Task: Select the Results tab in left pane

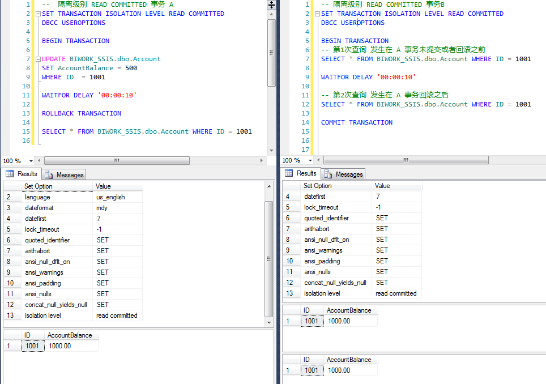Action: 22,174
